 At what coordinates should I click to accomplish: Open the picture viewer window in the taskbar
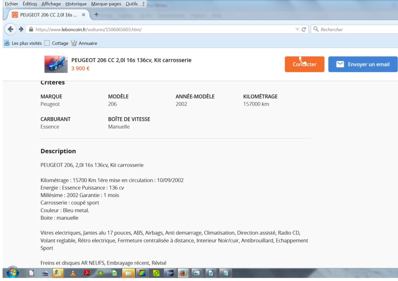point(197,273)
